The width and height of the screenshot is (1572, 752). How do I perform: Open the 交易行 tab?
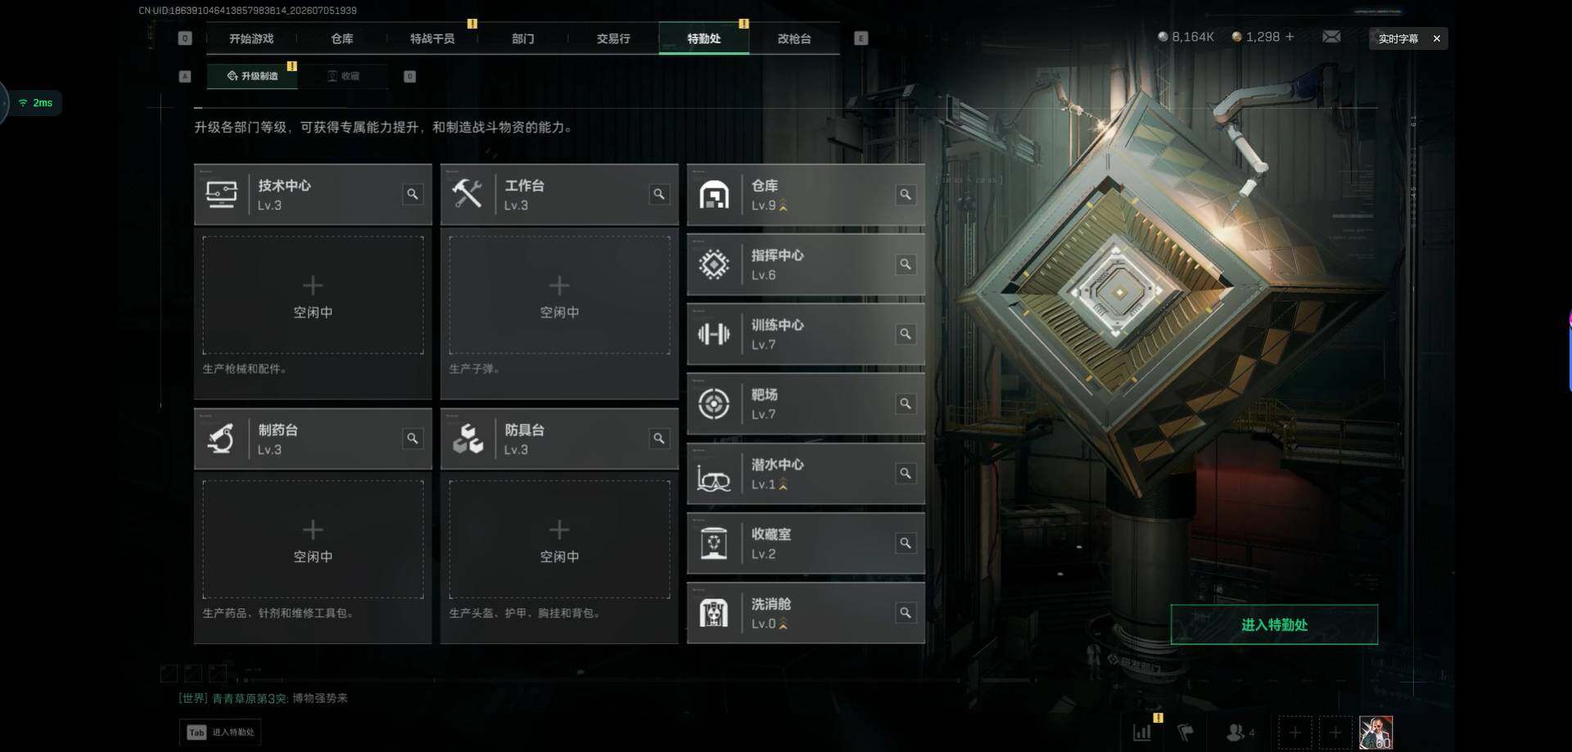pyautogui.click(x=613, y=38)
